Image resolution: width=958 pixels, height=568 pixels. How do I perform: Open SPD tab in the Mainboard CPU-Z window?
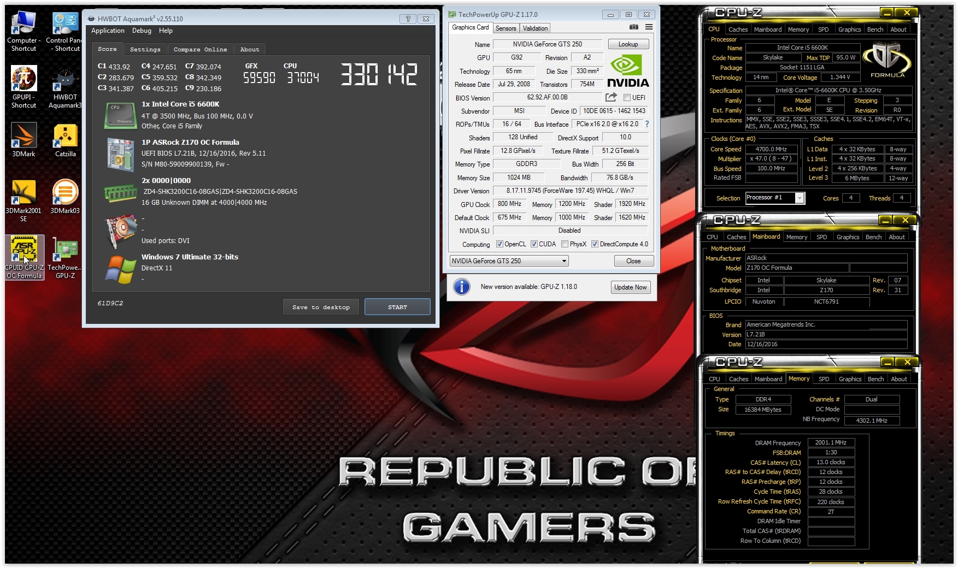(821, 237)
